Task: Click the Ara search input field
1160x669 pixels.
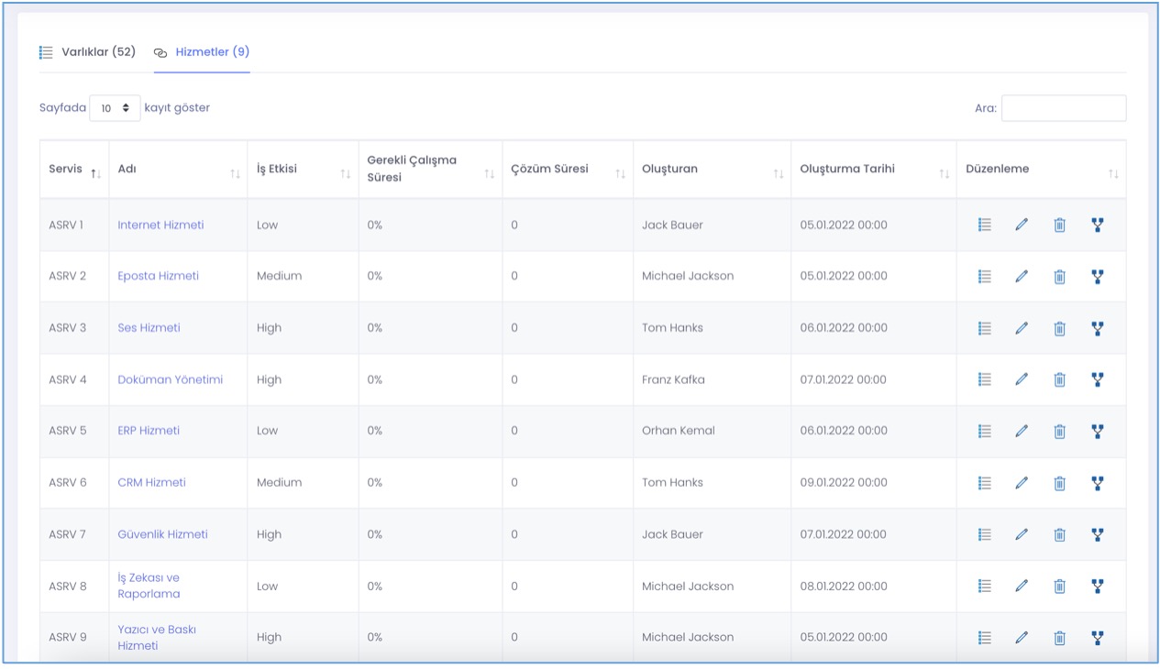Action: (x=1063, y=108)
